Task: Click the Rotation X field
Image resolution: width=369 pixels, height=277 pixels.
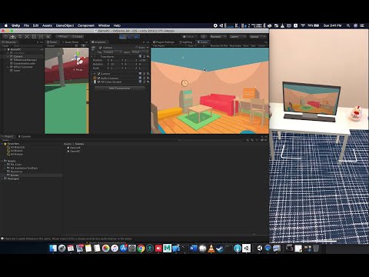Action: [x=115, y=64]
